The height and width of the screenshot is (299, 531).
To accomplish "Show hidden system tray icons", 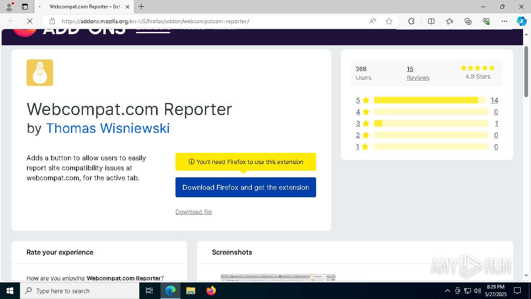I will 447,291.
